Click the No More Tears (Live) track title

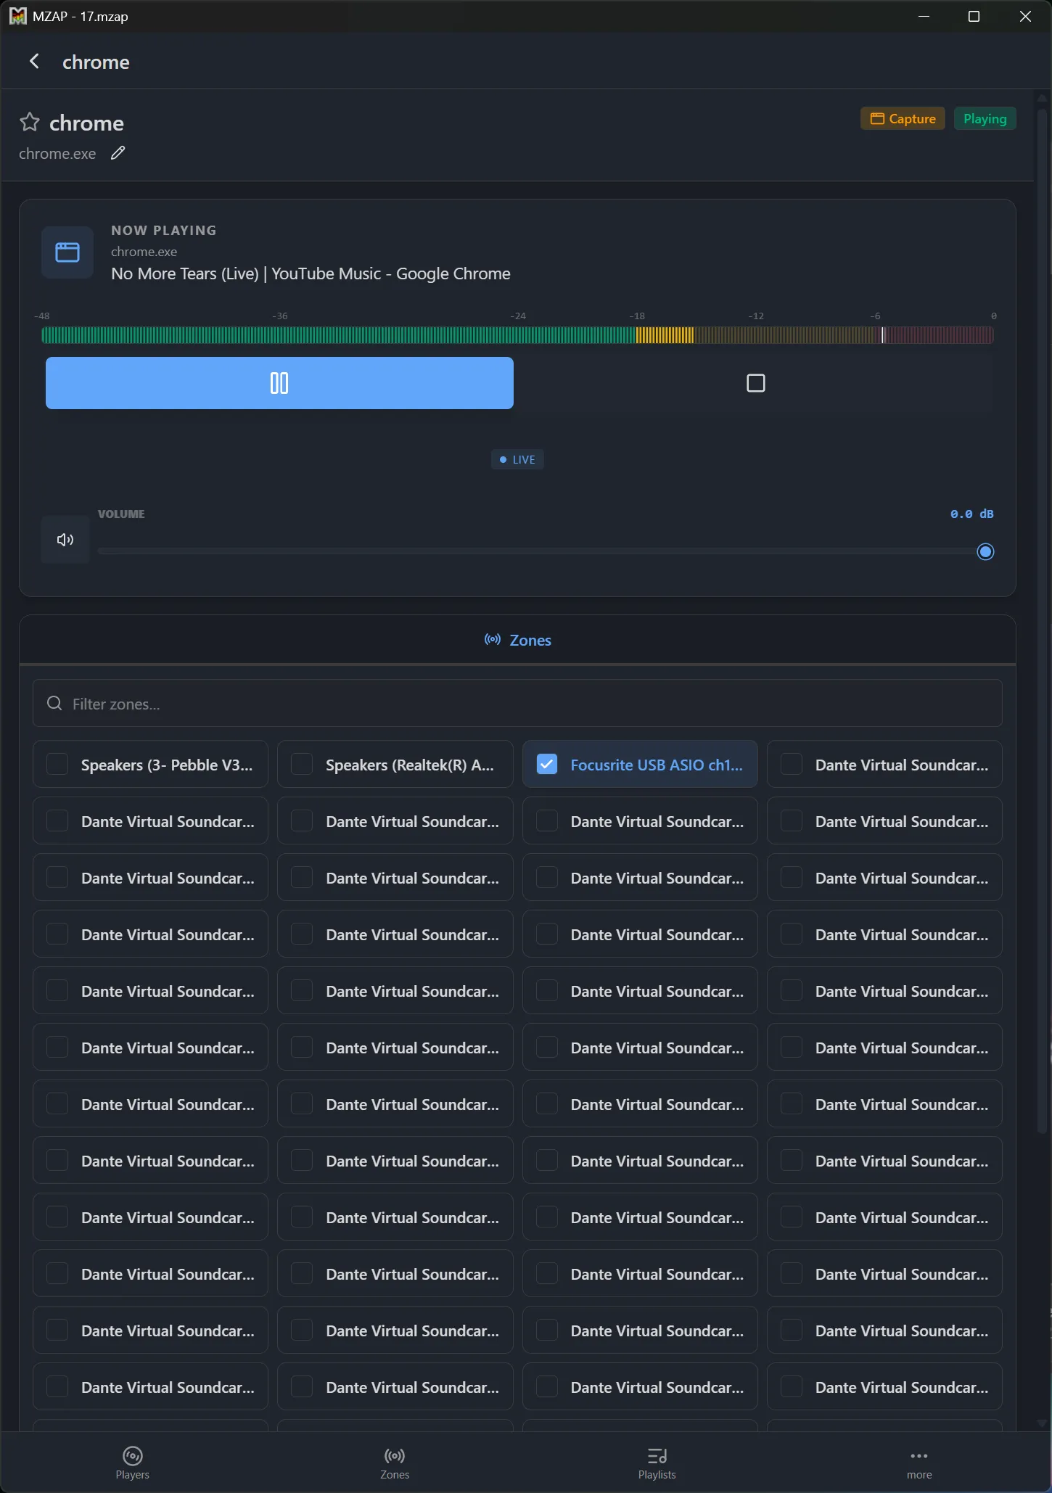tap(311, 273)
